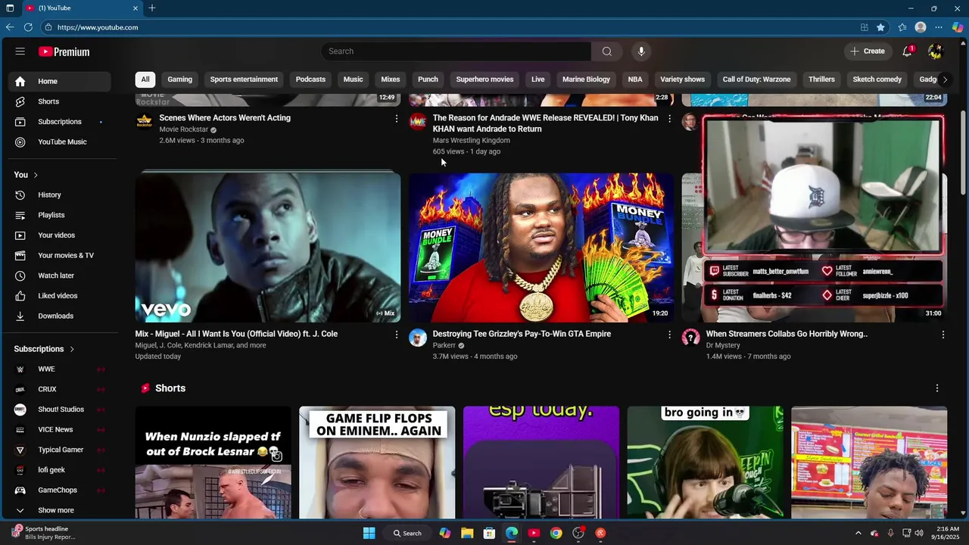Play Miguel All I Want Is You thumbnail
This screenshot has width=969, height=545.
[268, 248]
